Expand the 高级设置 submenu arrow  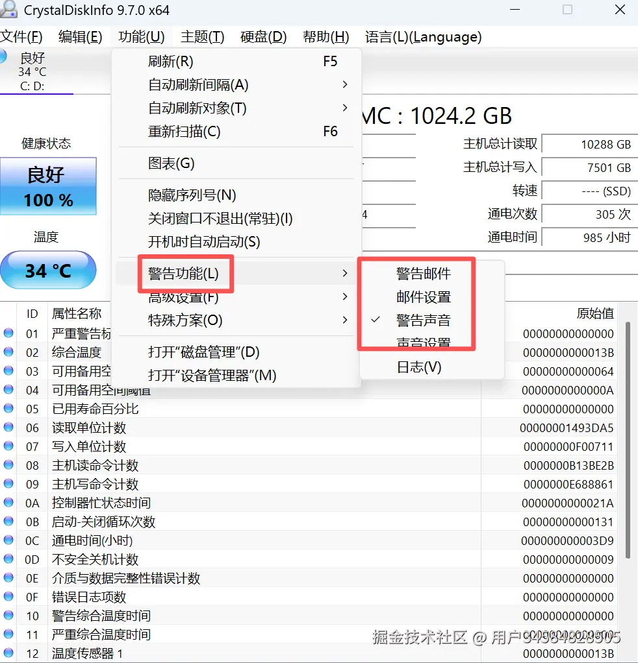pyautogui.click(x=345, y=297)
